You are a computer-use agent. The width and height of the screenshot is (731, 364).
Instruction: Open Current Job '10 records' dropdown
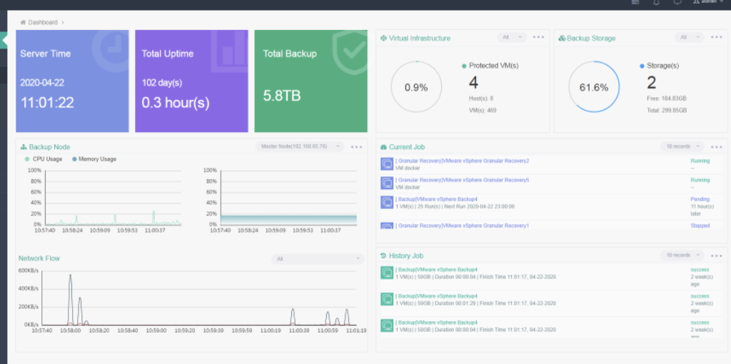point(682,146)
